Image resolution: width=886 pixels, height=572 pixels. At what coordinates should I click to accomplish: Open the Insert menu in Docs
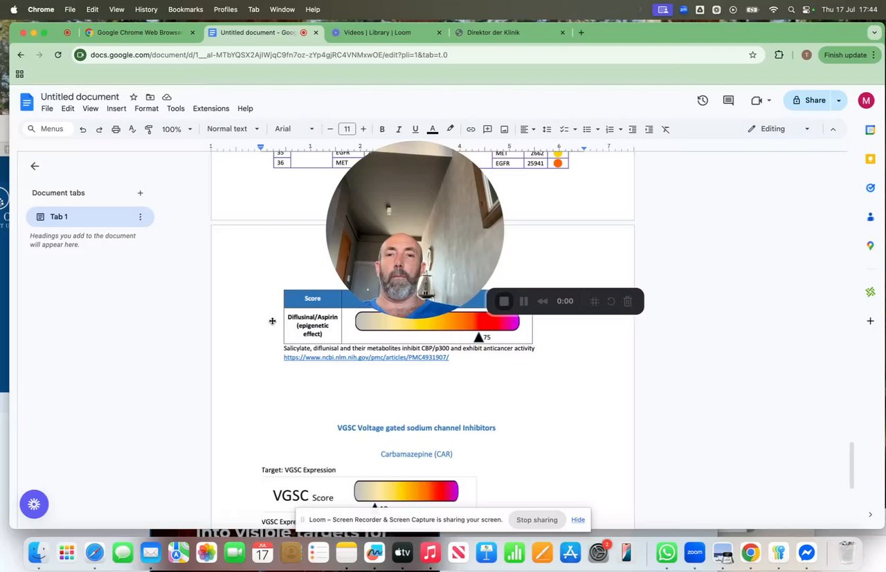point(116,109)
